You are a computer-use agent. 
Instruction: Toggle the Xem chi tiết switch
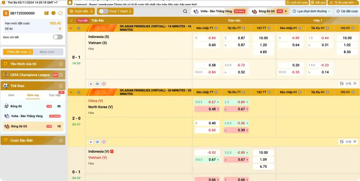tap(58, 37)
